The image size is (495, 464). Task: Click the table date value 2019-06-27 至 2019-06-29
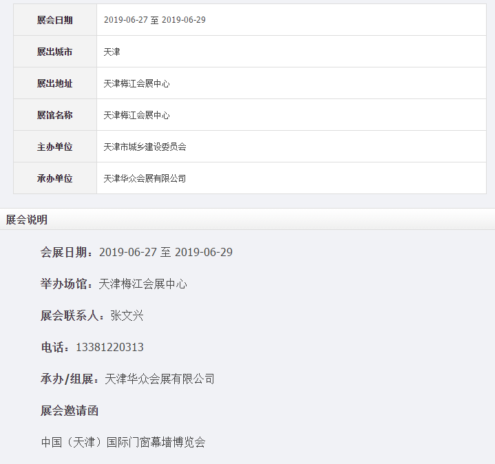pos(155,20)
